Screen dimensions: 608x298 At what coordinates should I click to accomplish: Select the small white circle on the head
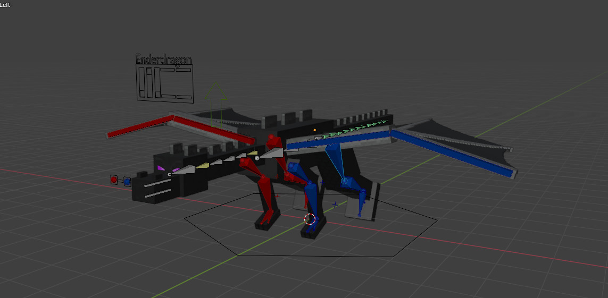pyautogui.click(x=170, y=175)
